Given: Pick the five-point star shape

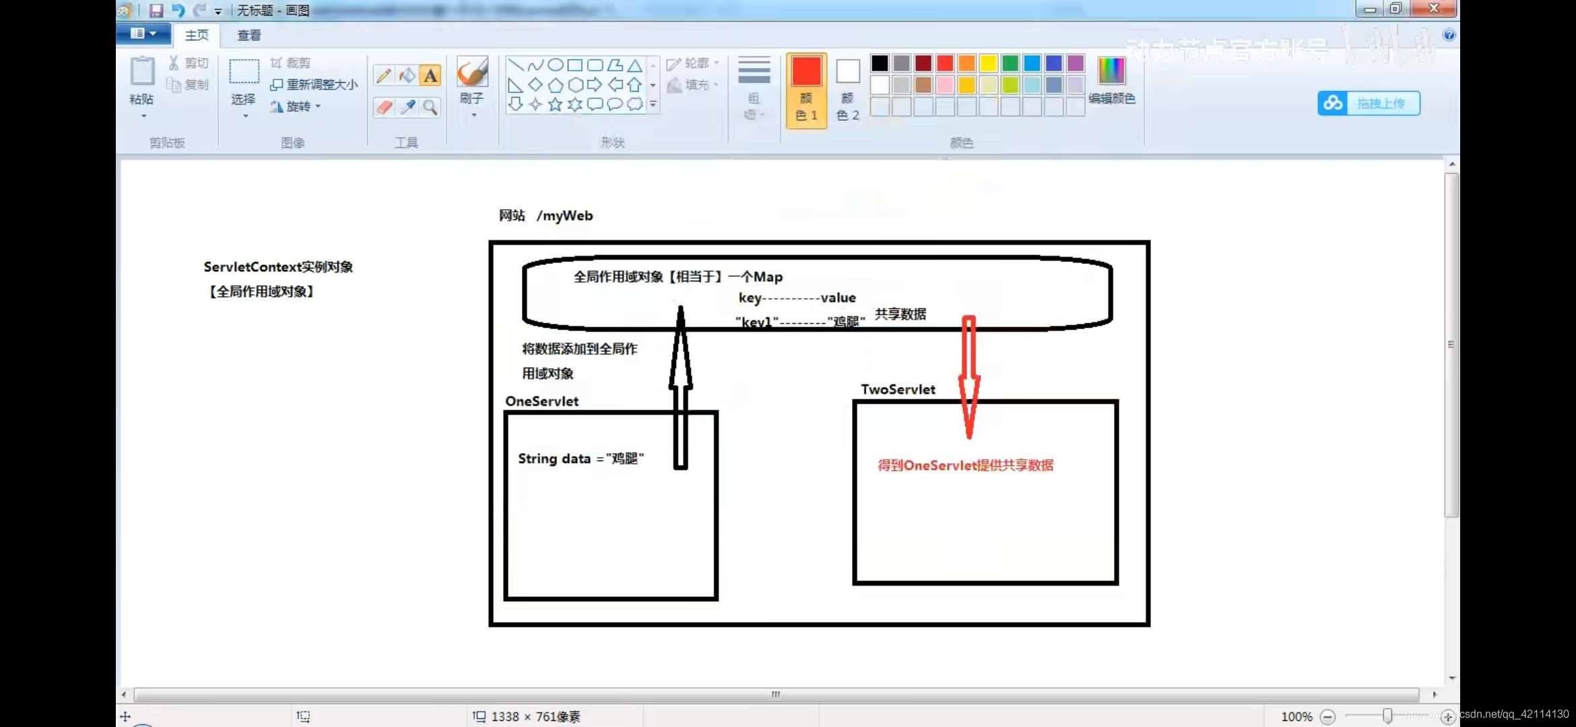Looking at the screenshot, I should 555,104.
